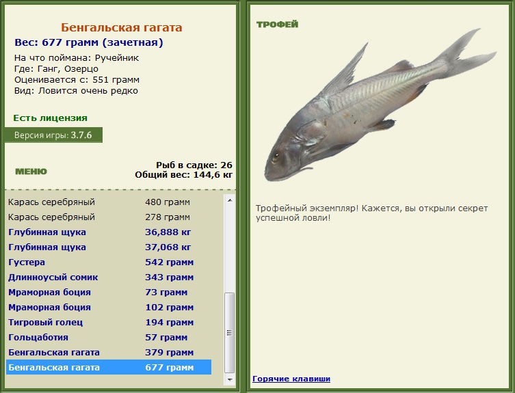Screen dimensions: 515x393
Task: Click the trophy fish image
Action: (x=380, y=105)
